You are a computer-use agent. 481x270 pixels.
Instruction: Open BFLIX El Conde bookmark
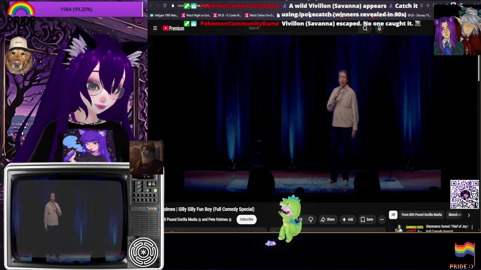[227, 15]
